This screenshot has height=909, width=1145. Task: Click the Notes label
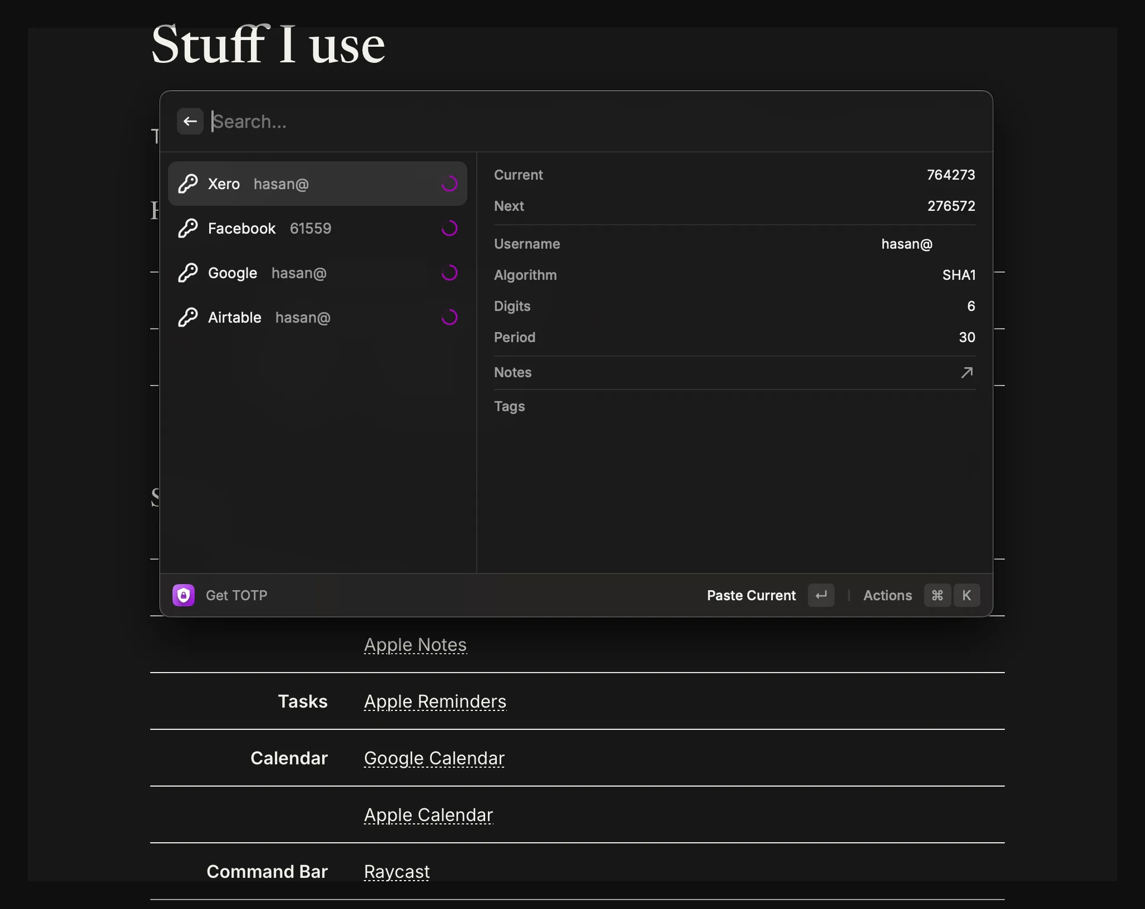coord(512,372)
